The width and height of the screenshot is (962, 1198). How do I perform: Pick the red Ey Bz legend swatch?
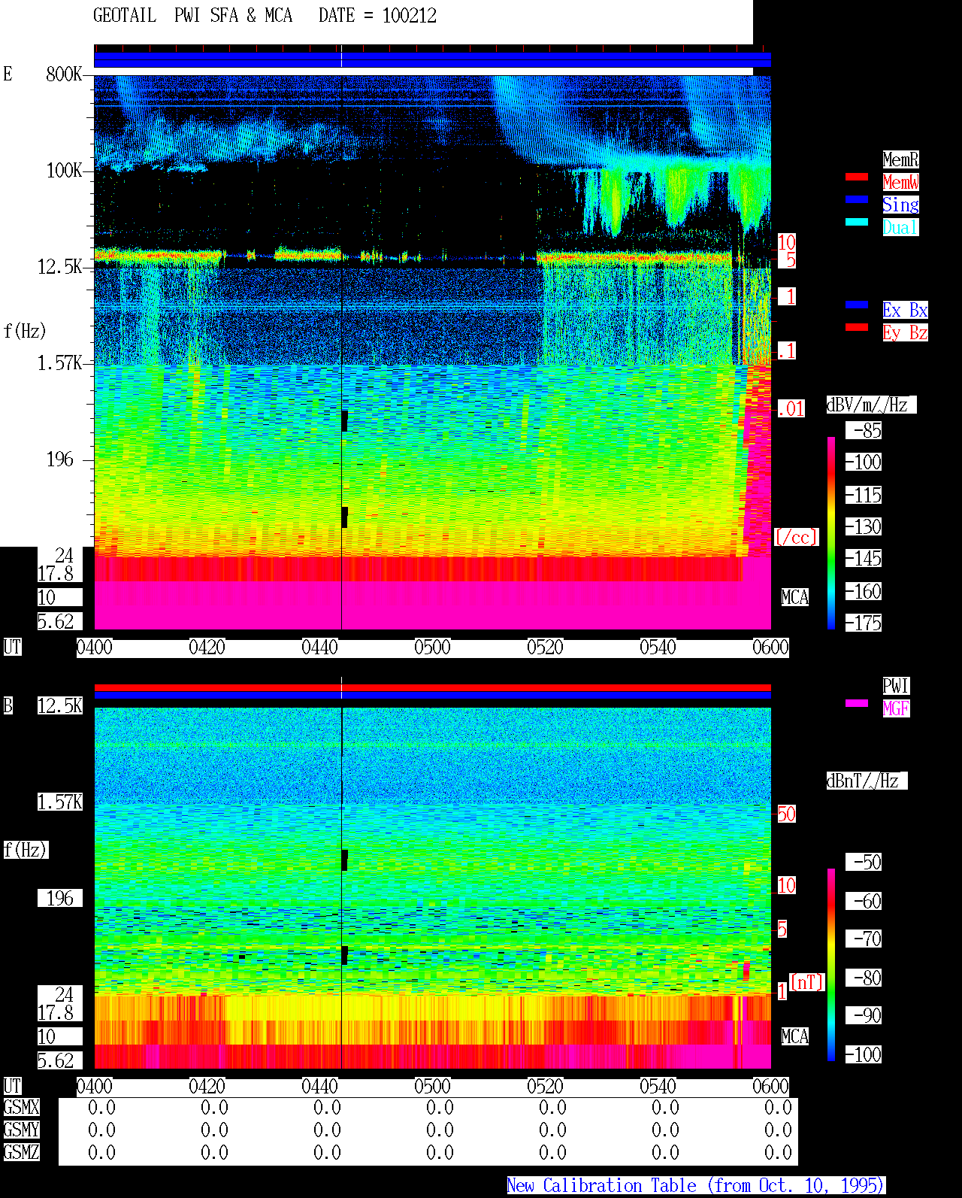857,327
